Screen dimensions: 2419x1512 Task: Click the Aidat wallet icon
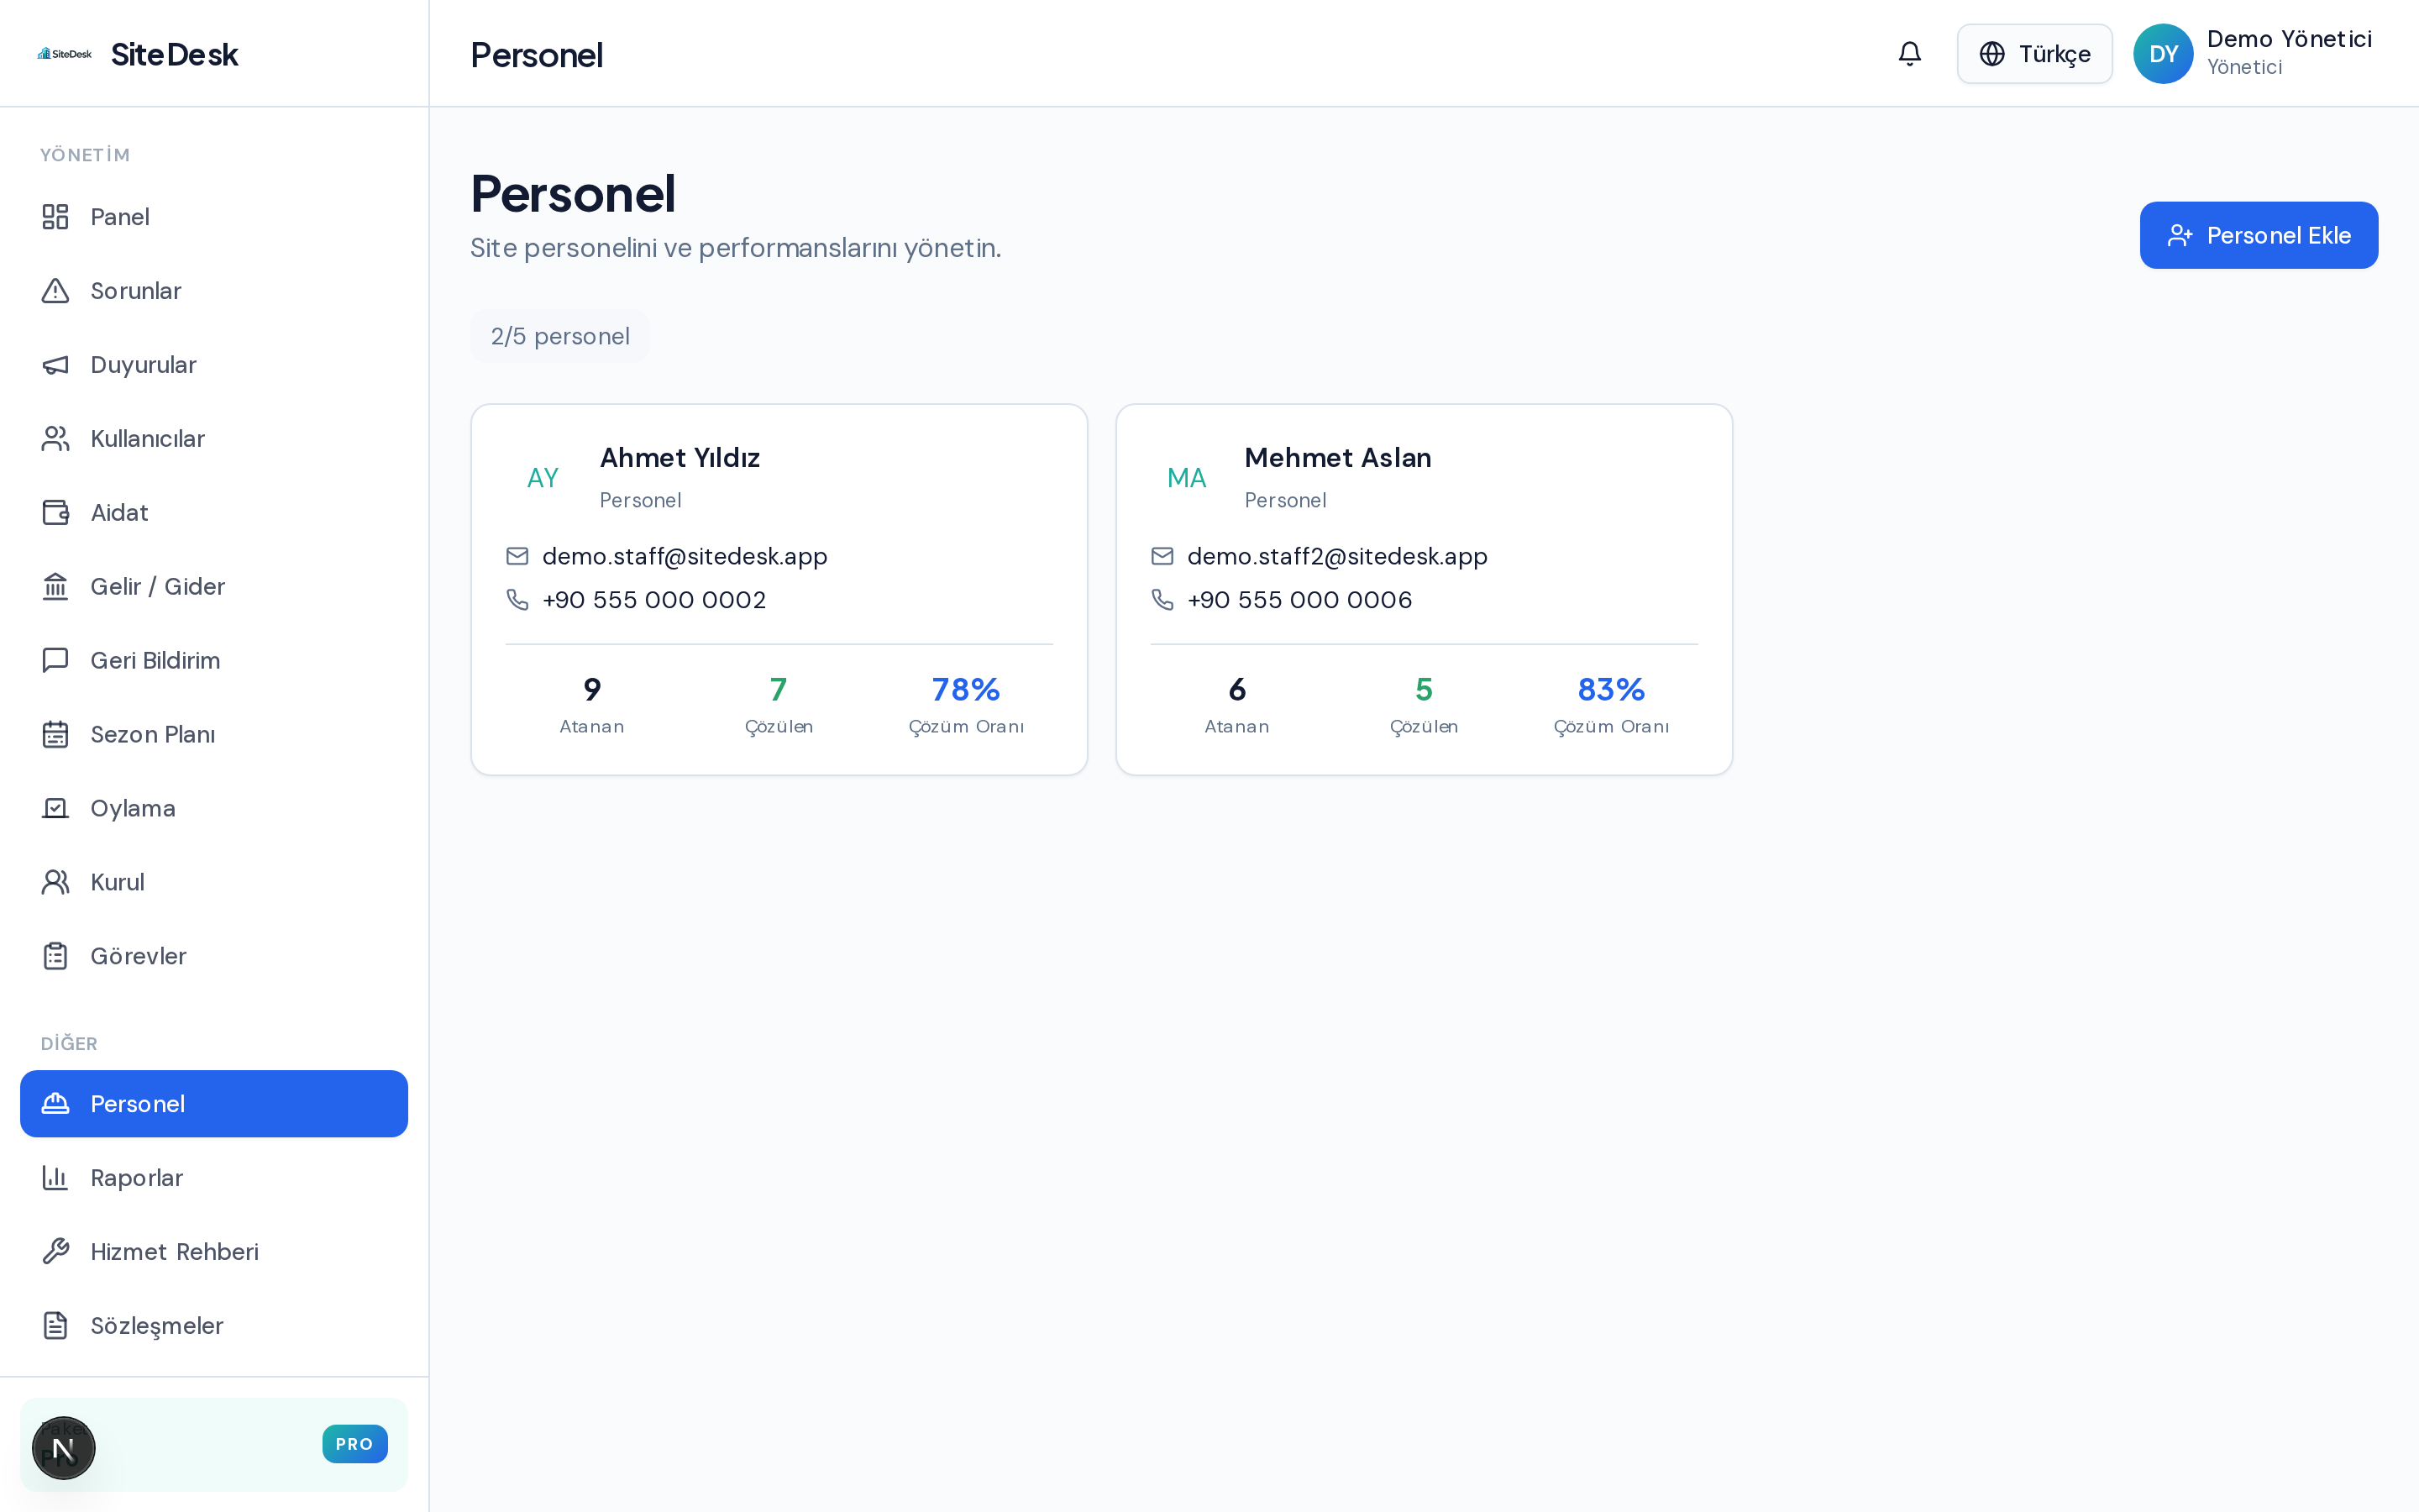tap(55, 513)
